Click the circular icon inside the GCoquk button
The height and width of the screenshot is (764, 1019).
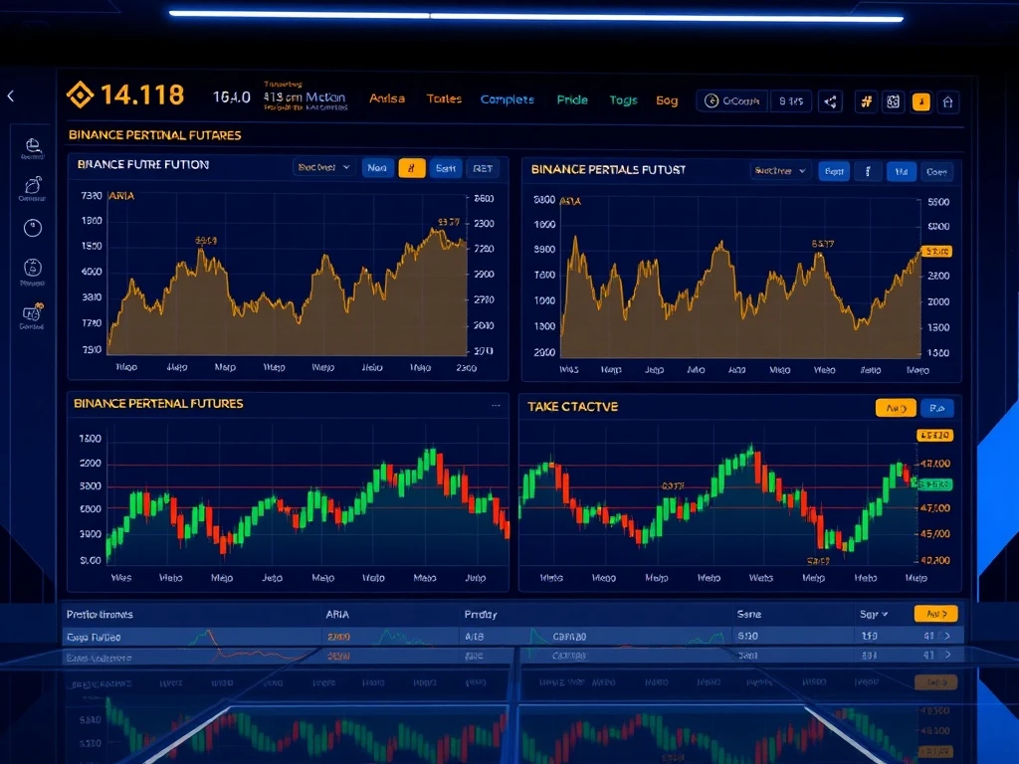(x=712, y=100)
